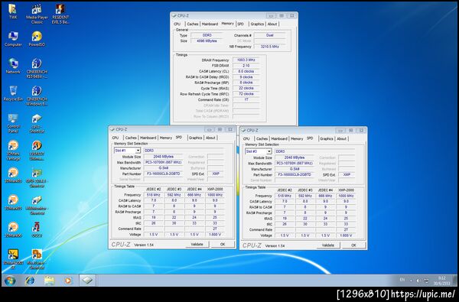
Task: Select the 4096 MBytes size value
Action: (x=207, y=41)
